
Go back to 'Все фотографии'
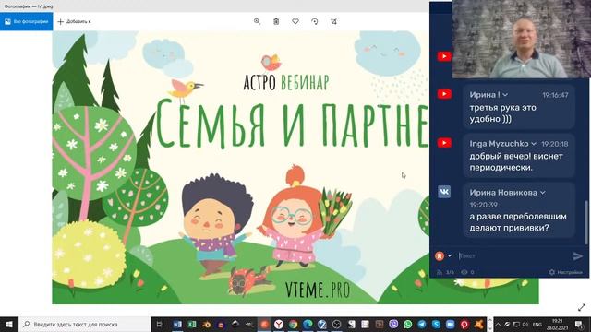pos(27,21)
